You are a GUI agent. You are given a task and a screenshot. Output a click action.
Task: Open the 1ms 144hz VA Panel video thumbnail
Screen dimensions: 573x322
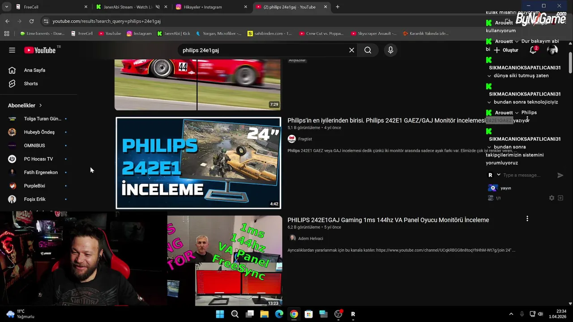[225, 261]
